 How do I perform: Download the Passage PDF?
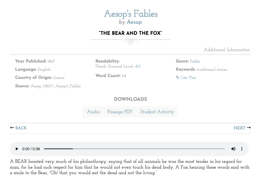click(120, 112)
